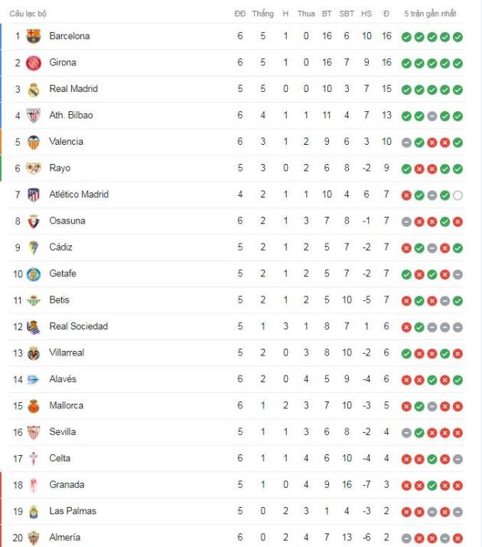This screenshot has width=482, height=547.
Task: Click the Sevilla club crest icon
Action: tap(34, 432)
